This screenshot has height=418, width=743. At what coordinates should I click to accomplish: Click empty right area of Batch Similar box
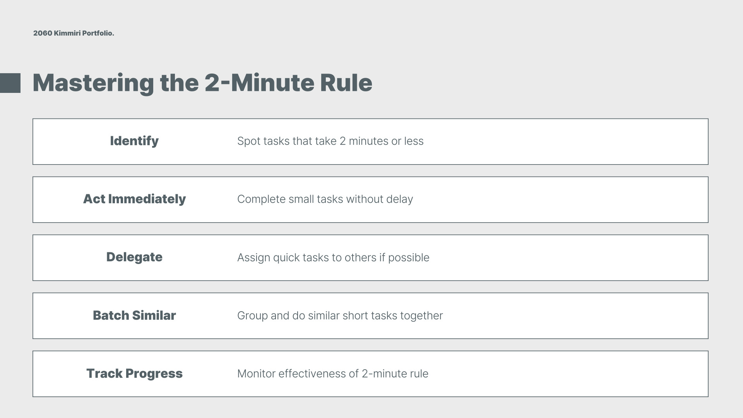(x=577, y=316)
